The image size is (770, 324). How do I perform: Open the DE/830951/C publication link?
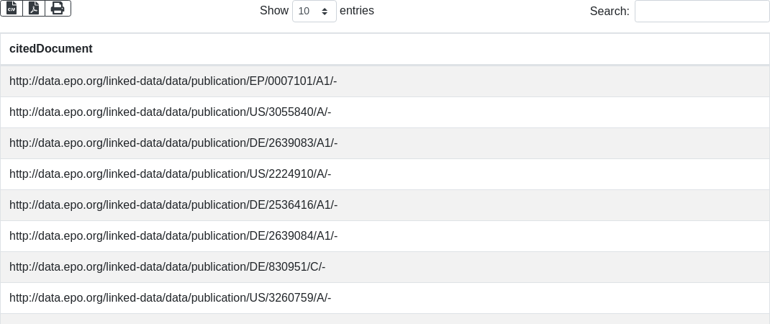(x=167, y=267)
